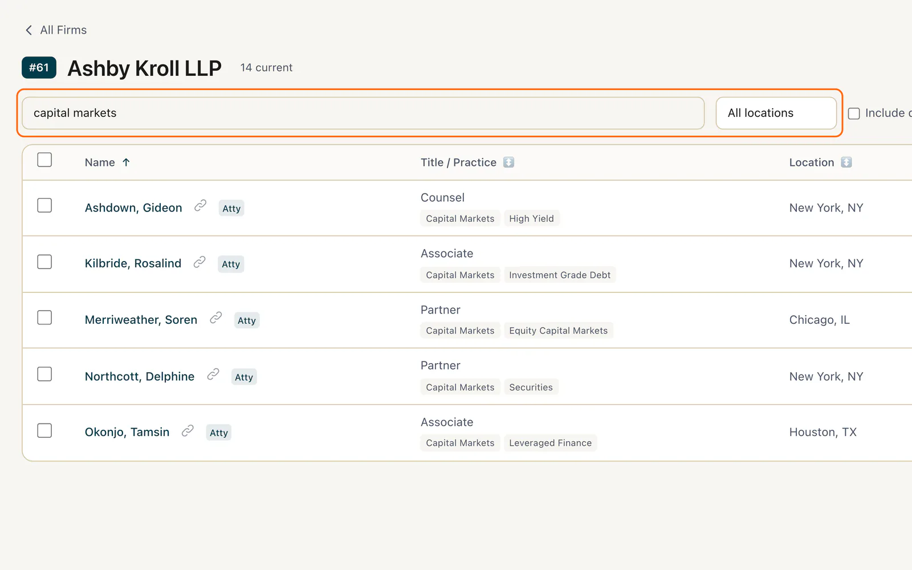The width and height of the screenshot is (912, 570).
Task: Copy link icon next to Okonjo, Tamsin
Action: coord(188,431)
